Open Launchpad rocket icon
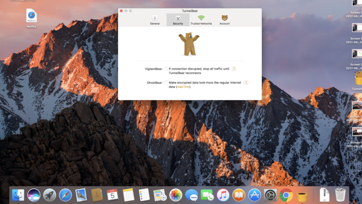 pyautogui.click(x=50, y=195)
